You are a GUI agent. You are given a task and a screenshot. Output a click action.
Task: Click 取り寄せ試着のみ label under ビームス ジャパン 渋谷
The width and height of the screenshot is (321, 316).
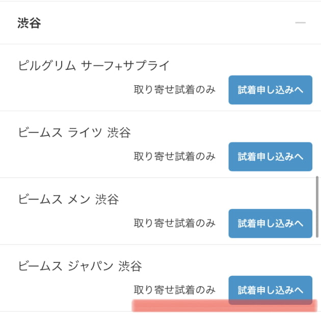[174, 290]
